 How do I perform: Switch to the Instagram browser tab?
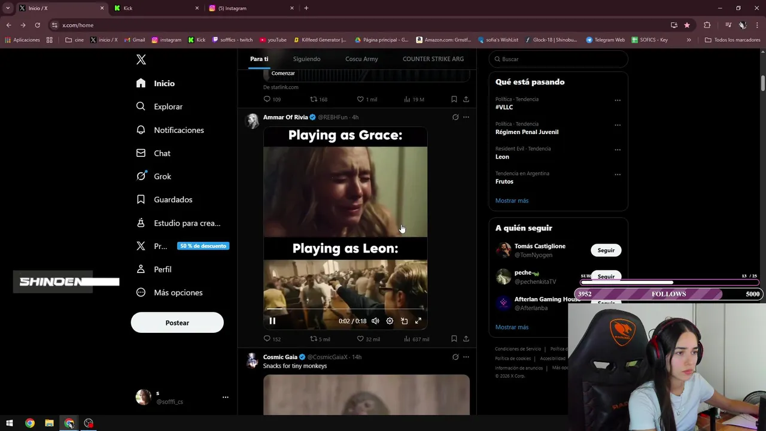251,8
